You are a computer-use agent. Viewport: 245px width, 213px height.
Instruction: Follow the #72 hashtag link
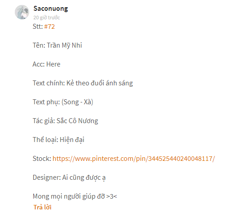pyautogui.click(x=49, y=27)
